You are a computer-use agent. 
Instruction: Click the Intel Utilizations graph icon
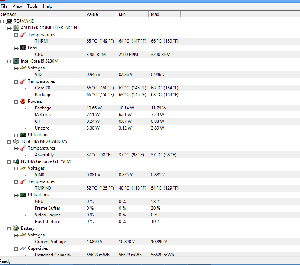tap(23, 135)
